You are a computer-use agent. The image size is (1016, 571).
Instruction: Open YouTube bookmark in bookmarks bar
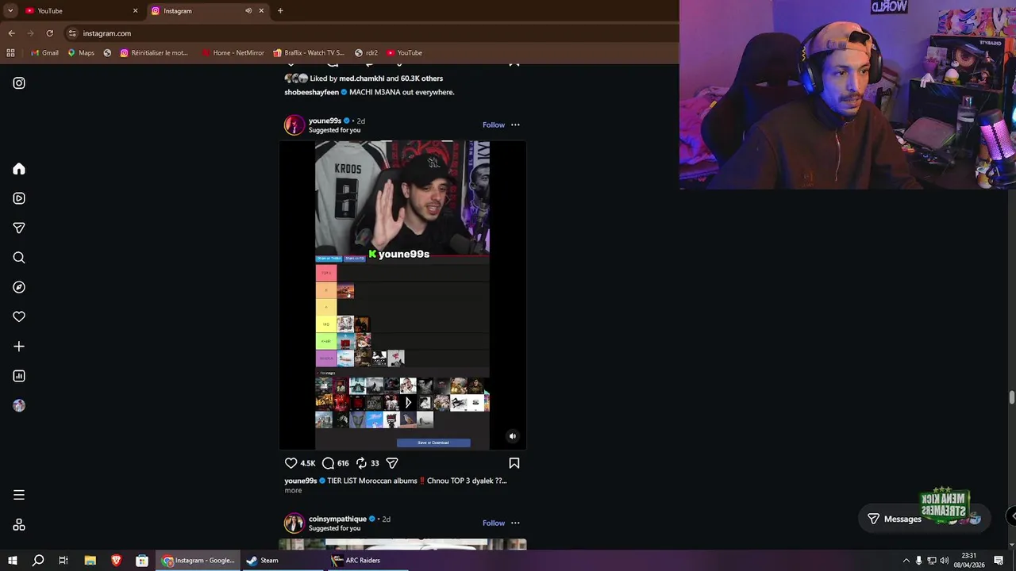point(404,53)
